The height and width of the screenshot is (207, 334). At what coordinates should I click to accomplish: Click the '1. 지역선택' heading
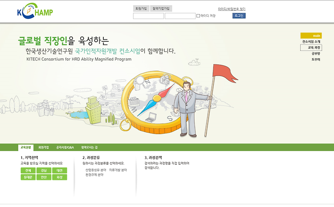click(x=29, y=158)
